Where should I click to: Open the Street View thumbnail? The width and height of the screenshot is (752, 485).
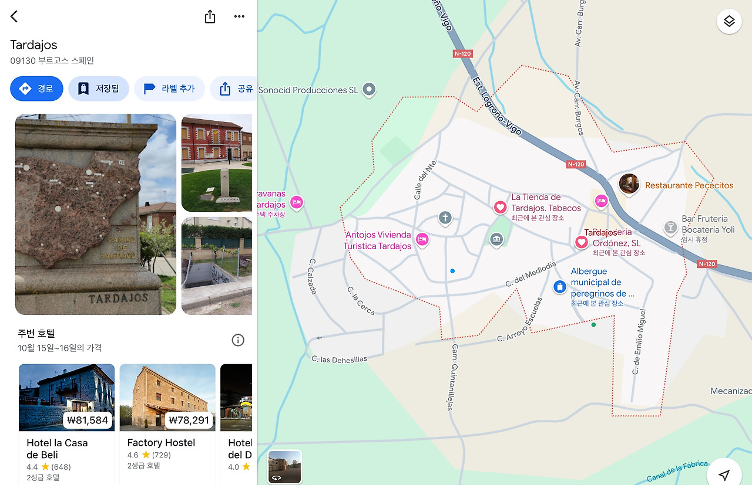point(285,467)
